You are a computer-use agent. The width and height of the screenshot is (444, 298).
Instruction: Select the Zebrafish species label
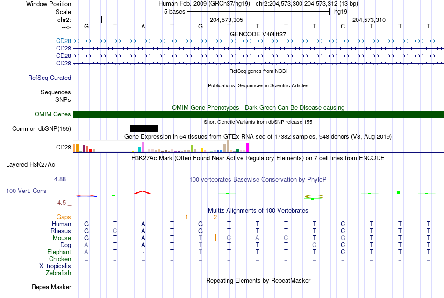click(x=58, y=273)
